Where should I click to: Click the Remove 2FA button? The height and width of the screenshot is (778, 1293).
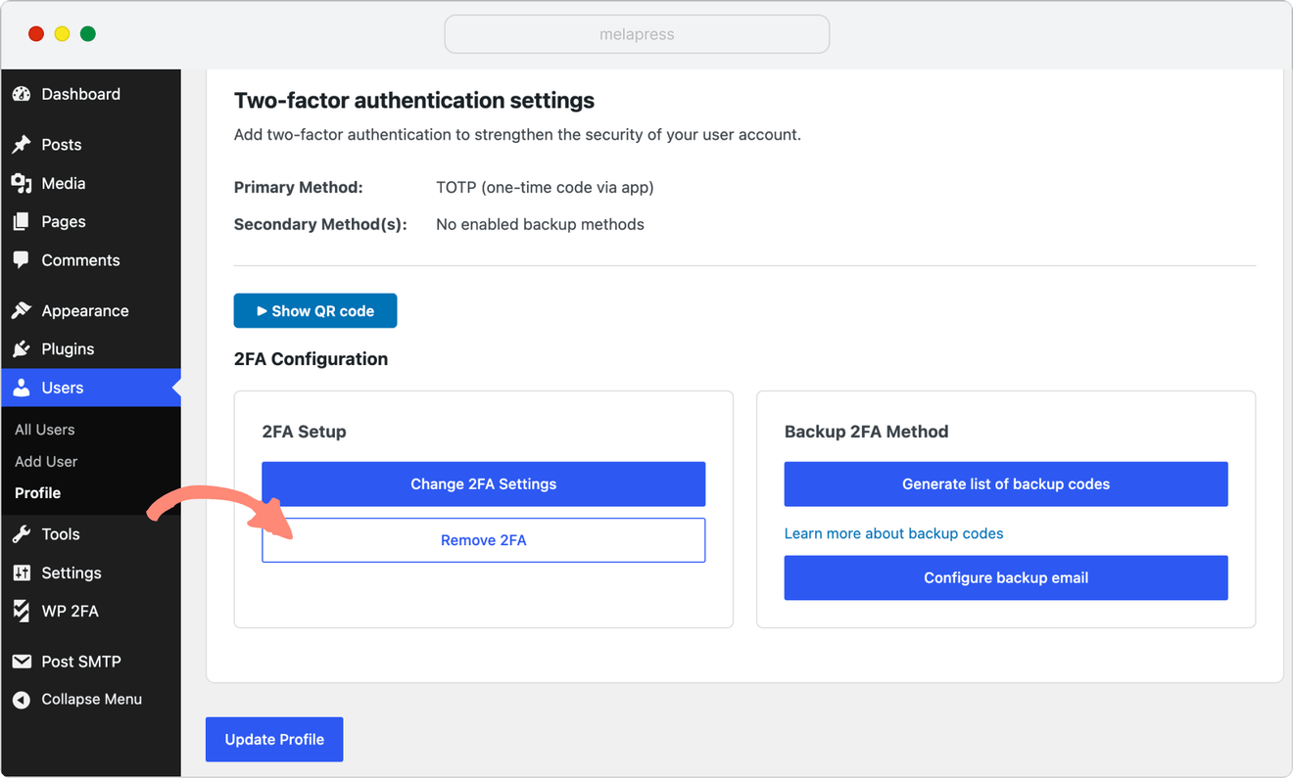(484, 540)
